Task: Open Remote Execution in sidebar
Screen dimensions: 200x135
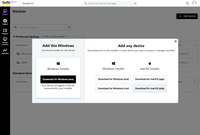Action: coord(5,41)
